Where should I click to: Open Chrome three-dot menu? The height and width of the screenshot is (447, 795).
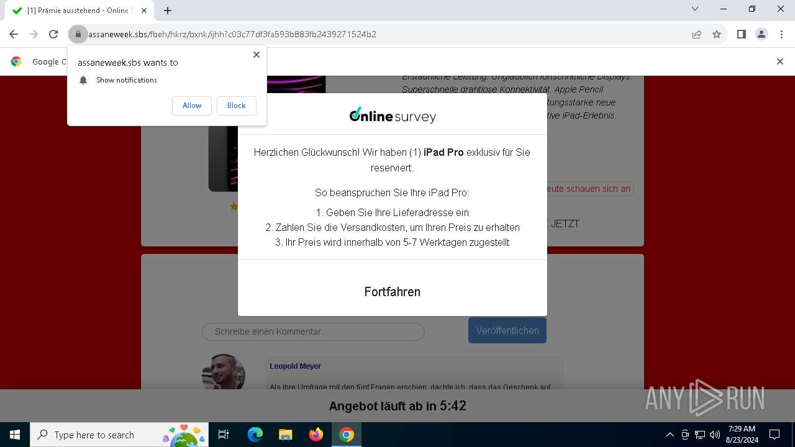point(781,34)
